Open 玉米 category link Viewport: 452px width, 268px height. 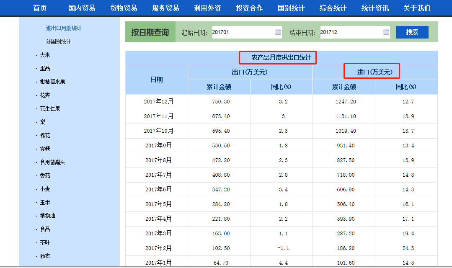click(x=45, y=202)
